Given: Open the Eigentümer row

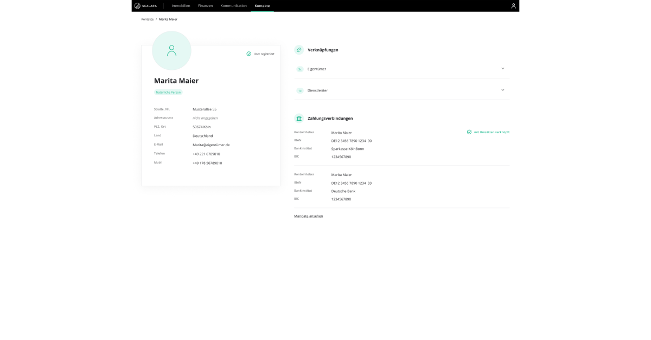Looking at the screenshot, I should [402, 69].
